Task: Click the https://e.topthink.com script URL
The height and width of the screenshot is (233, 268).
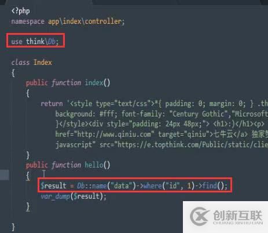Action: 192,144
